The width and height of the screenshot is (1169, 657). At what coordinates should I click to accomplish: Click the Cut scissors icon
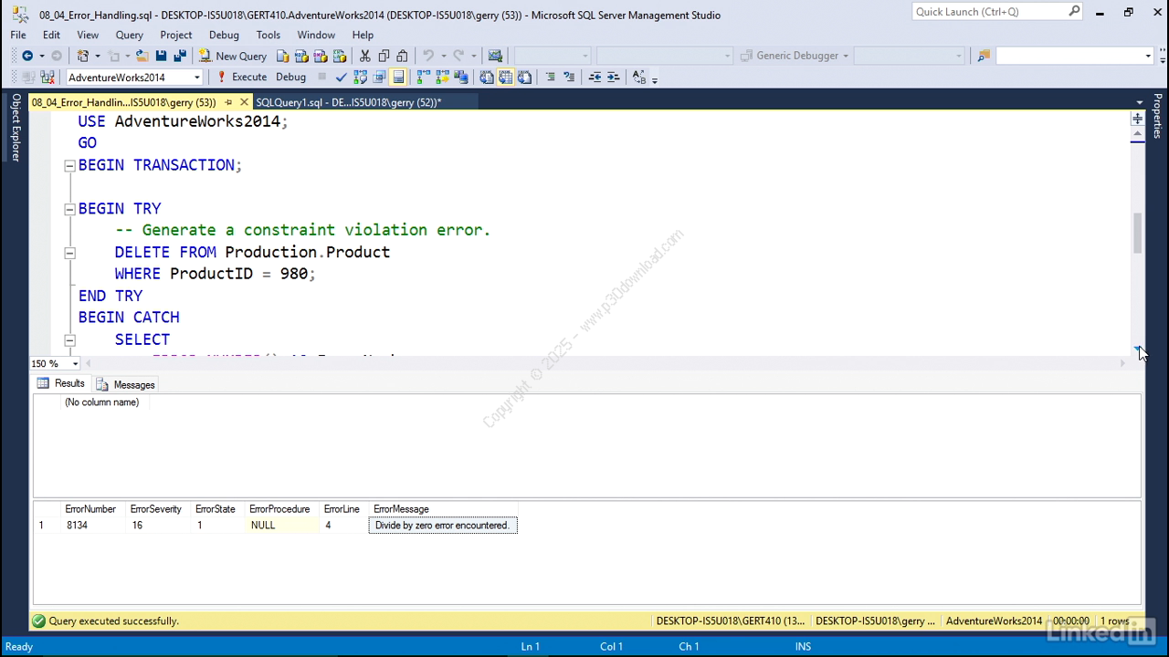364,56
